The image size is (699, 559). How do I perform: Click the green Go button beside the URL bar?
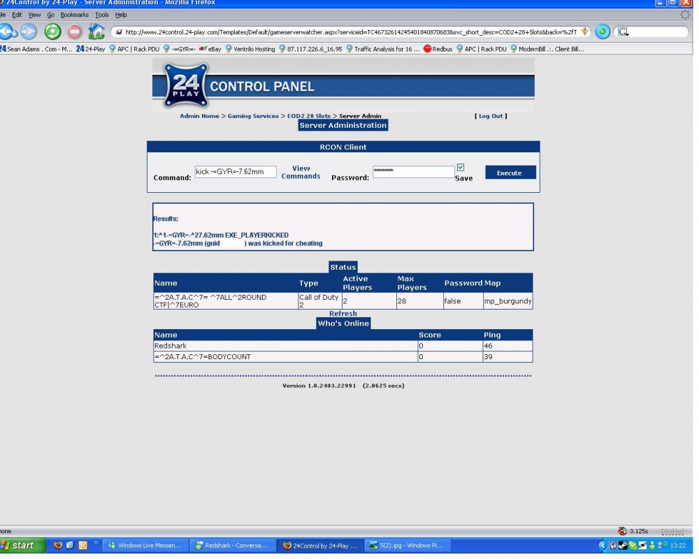(603, 31)
